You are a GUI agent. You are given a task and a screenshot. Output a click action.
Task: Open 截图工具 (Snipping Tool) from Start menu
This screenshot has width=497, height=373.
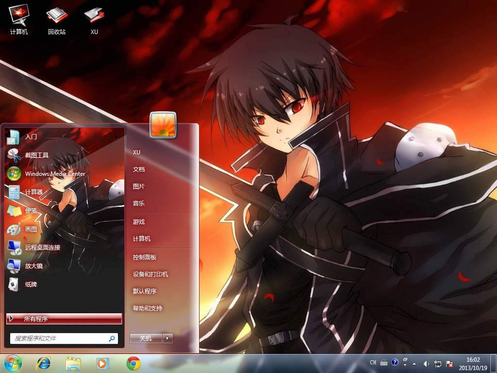[x=36, y=155]
